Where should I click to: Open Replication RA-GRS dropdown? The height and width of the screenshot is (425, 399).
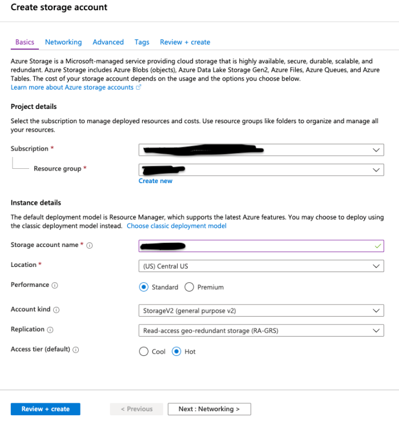(x=261, y=330)
